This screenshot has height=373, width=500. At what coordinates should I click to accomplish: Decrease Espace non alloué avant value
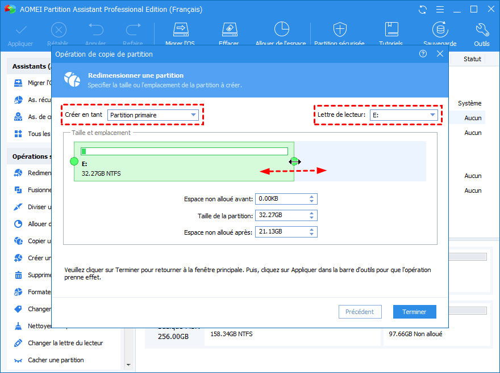pos(311,201)
